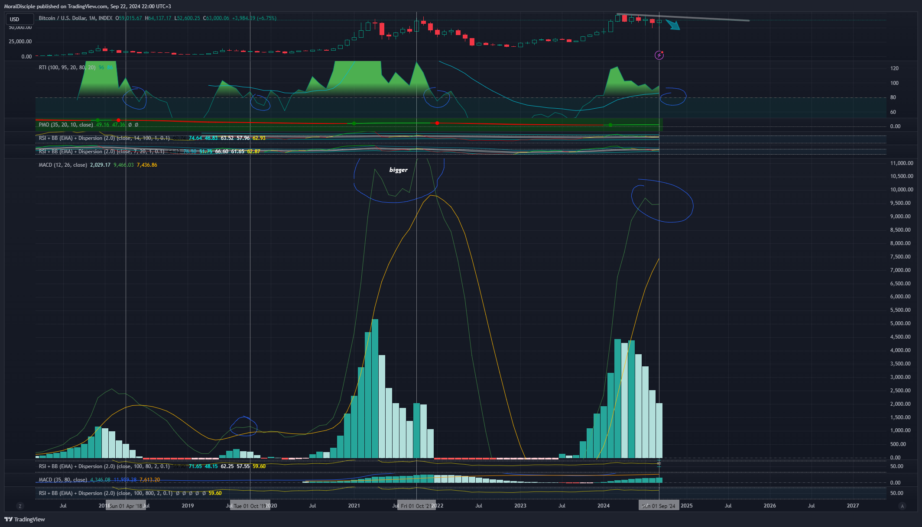Click the 'Tue 01 Oct '19' date marker

(250, 506)
